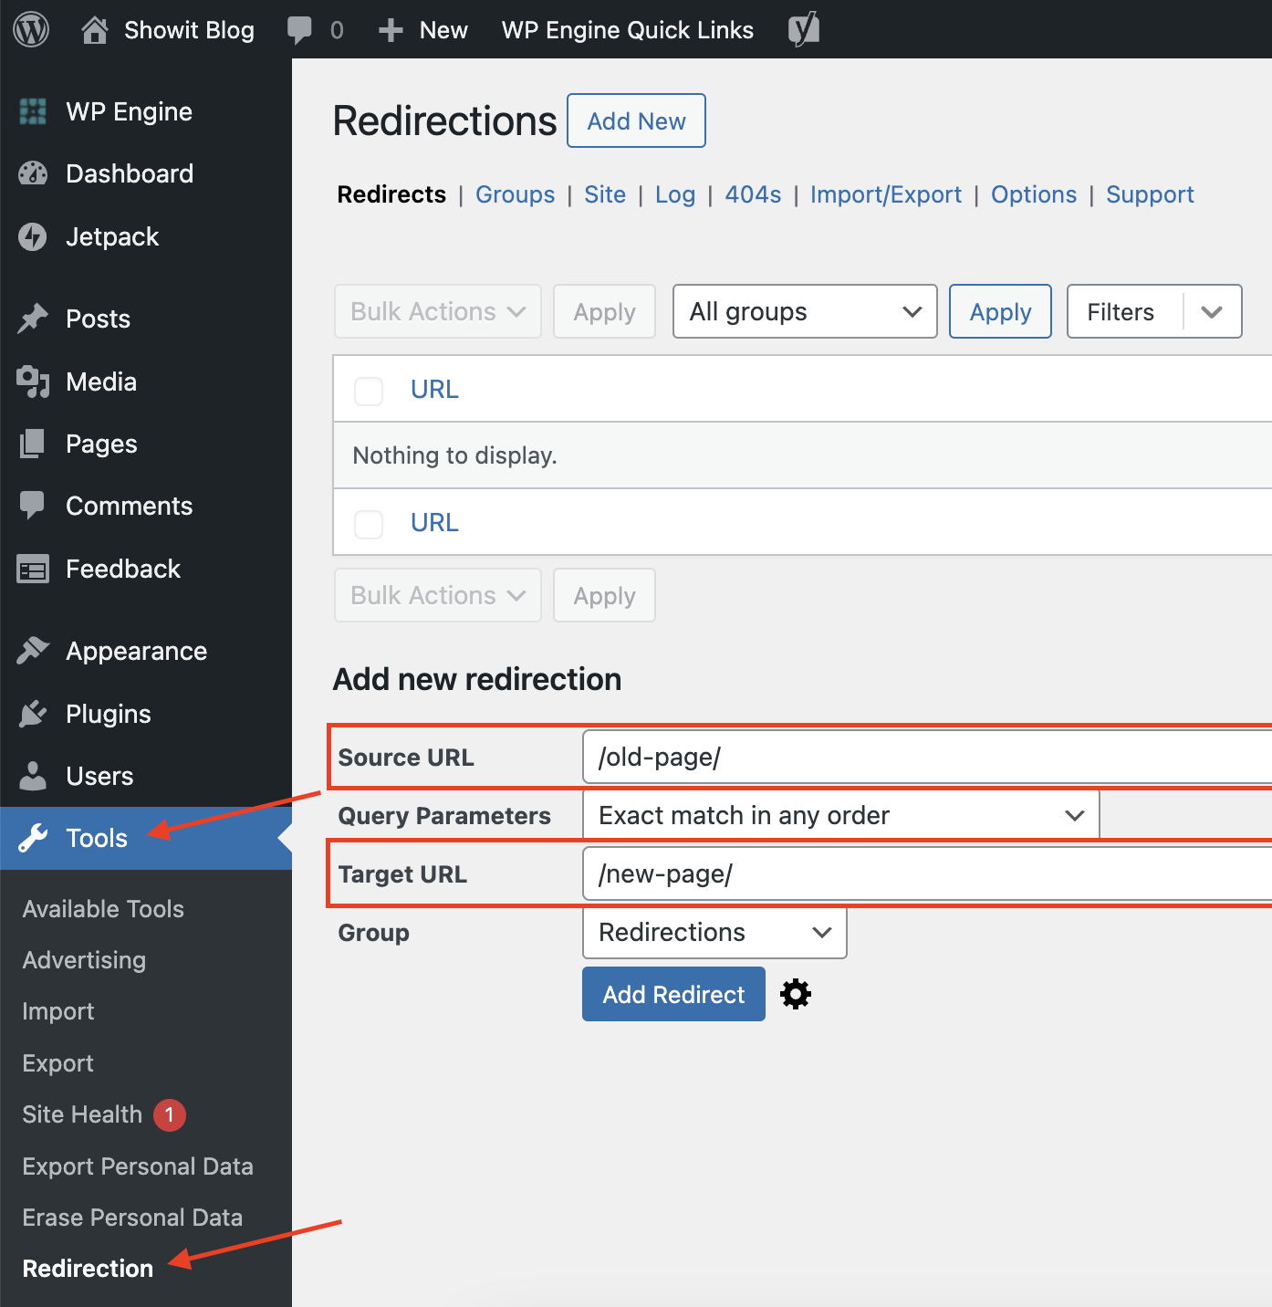Switch to the 404s tab
This screenshot has height=1307, width=1272.
tap(753, 194)
